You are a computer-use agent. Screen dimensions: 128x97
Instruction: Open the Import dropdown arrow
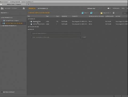[110, 13]
